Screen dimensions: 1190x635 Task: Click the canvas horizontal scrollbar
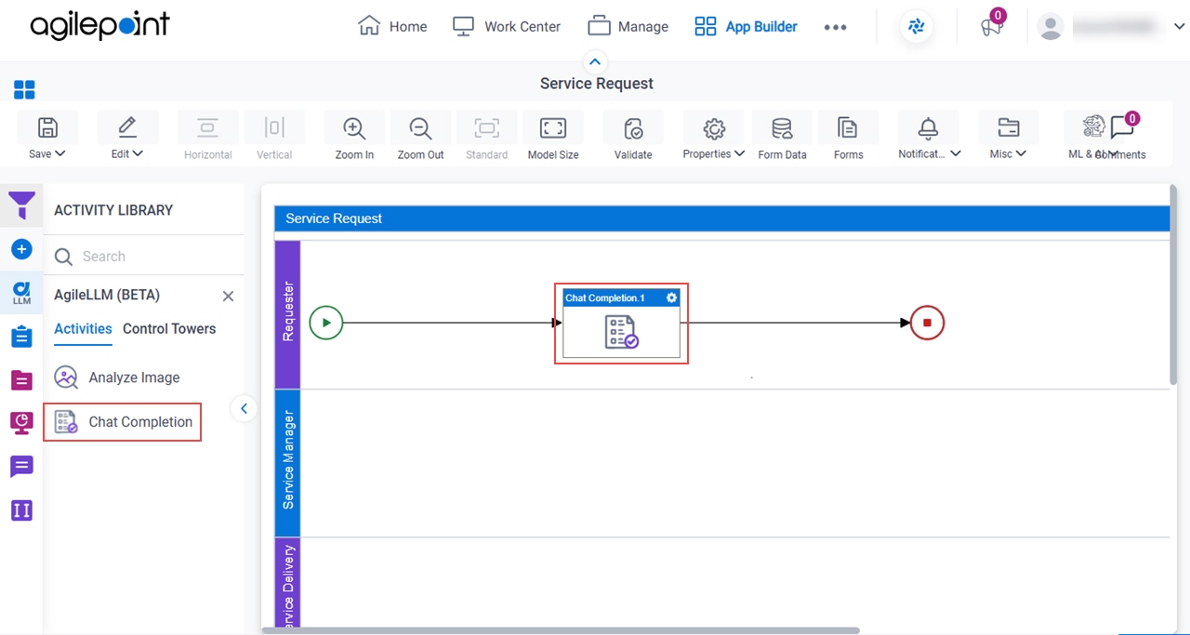pyautogui.click(x=561, y=630)
